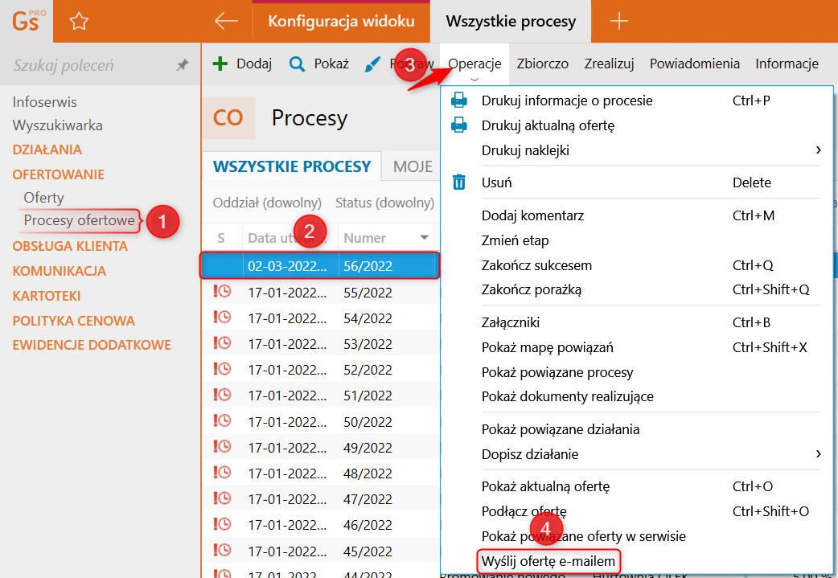838x578 pixels.
Task: Click overdue status icon in row 51/2022
Action: 222,395
